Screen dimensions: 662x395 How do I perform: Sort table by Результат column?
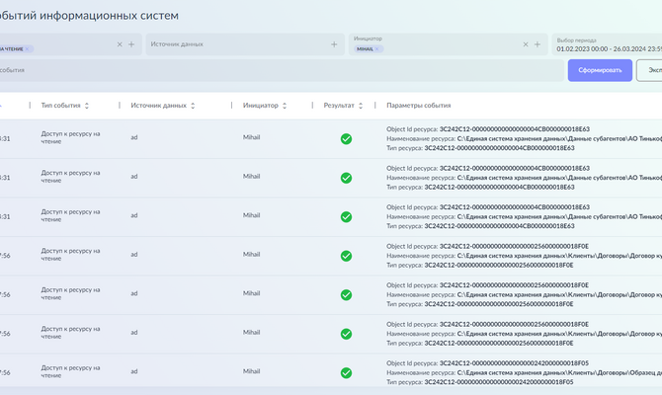tap(360, 106)
